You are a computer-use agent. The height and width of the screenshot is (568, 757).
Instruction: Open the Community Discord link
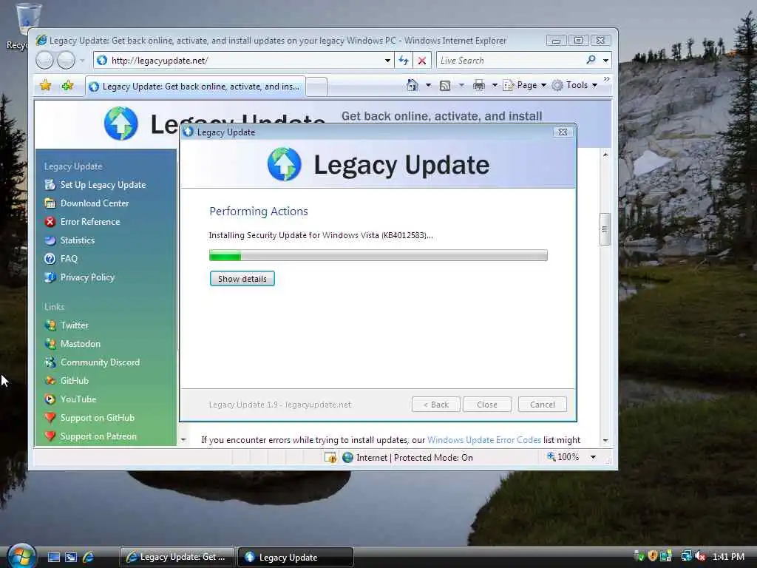click(100, 362)
